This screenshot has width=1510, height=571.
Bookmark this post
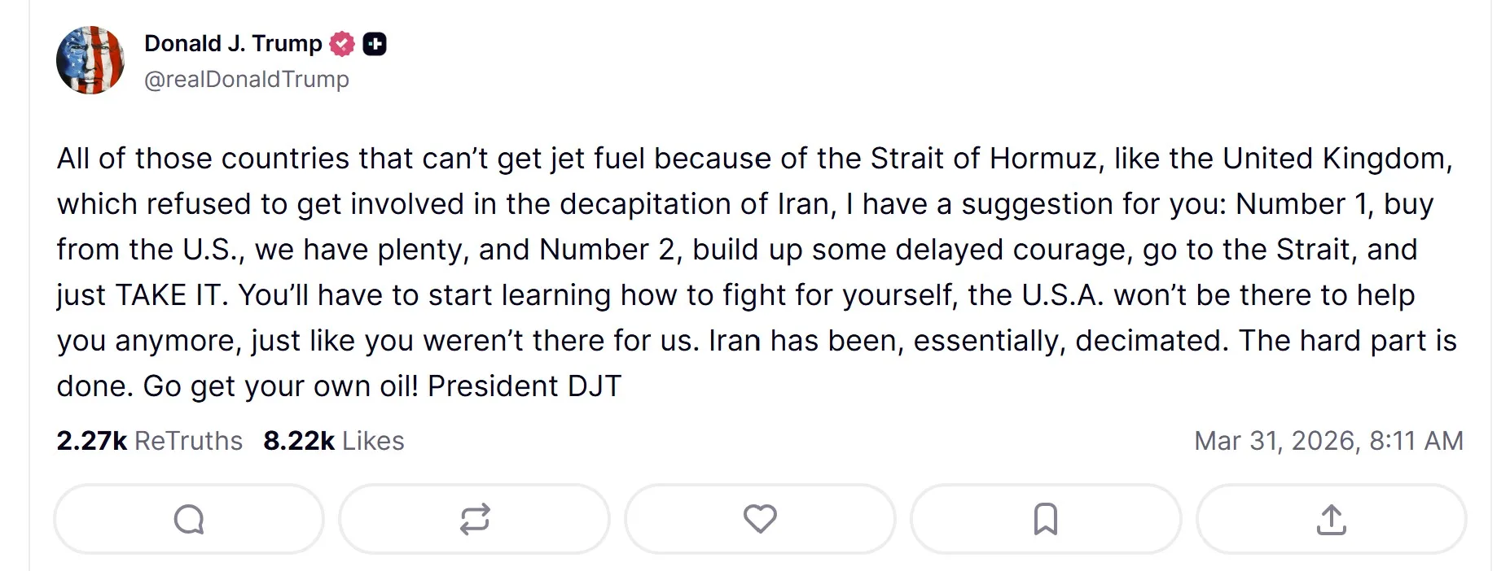(x=1046, y=519)
